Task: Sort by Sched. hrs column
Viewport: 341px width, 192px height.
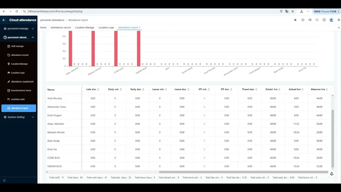Action: pos(280,90)
